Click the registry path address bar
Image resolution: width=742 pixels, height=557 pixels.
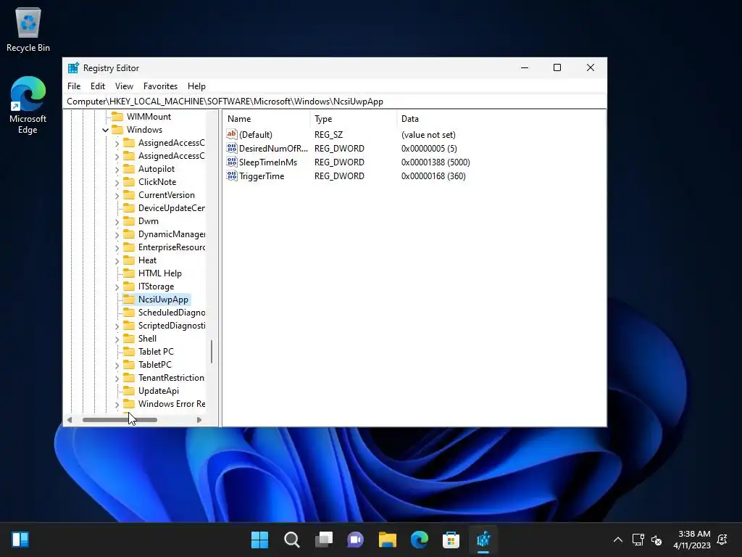[x=335, y=102]
